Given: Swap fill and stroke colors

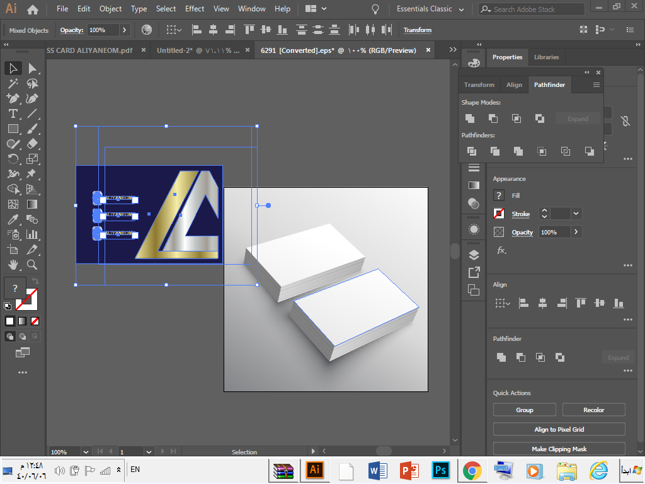Looking at the screenshot, I should [x=35, y=281].
